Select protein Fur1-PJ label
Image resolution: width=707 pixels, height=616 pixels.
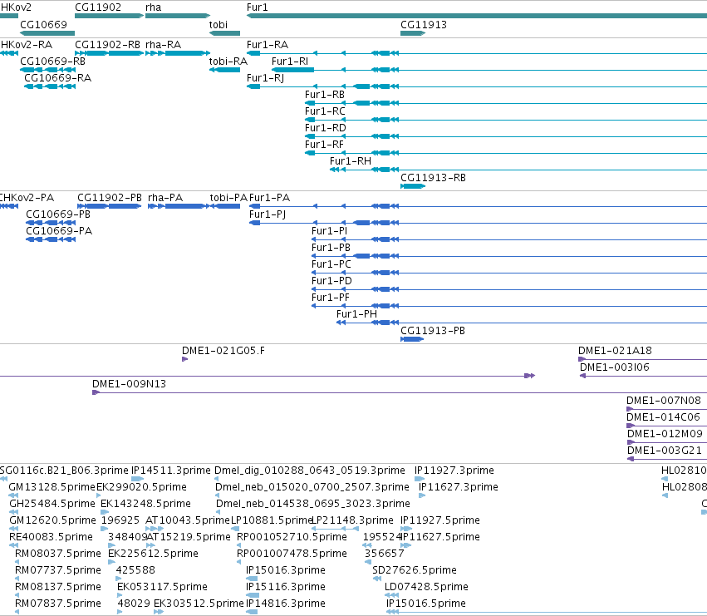click(268, 214)
